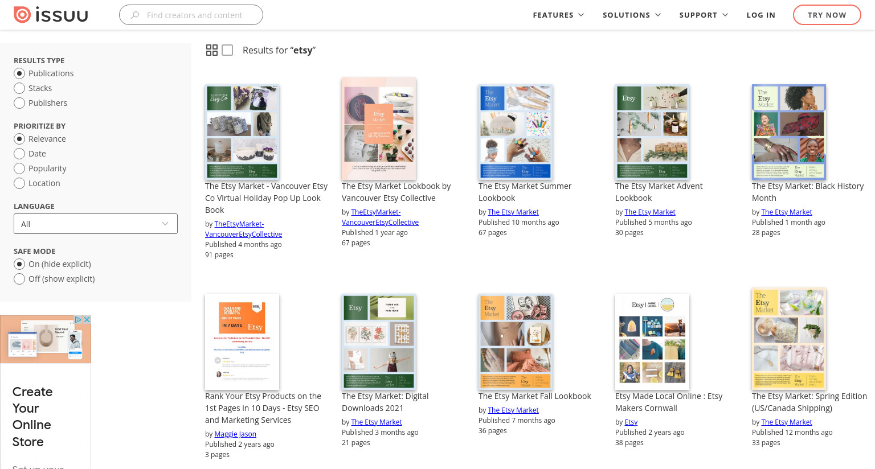
Task: Open The Etsy Market link under Fall Lookbook
Action: click(x=513, y=410)
